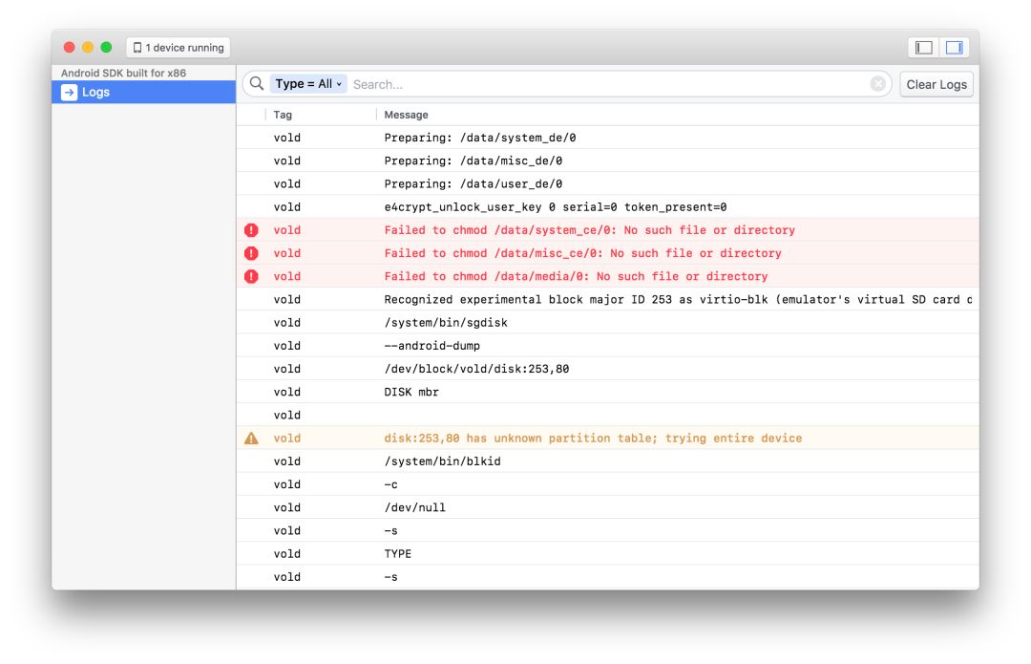
Task: Select row '/system/bin/sgdisk'
Action: coord(607,323)
